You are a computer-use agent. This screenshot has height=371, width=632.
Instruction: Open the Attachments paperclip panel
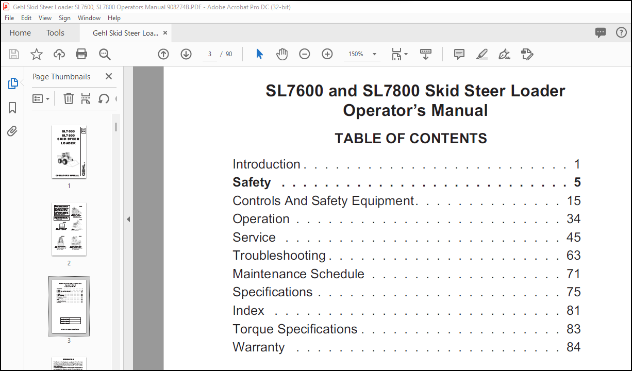click(x=12, y=131)
